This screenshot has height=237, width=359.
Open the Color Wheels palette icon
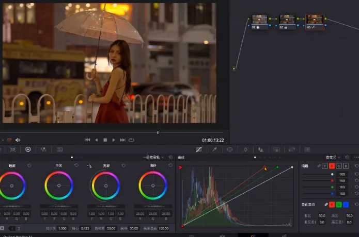click(x=28, y=149)
